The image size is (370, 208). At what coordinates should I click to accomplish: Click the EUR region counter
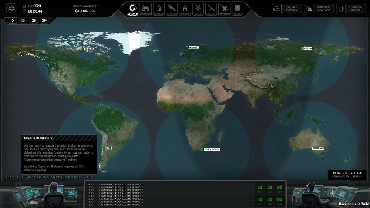pyautogui.click(x=270, y=189)
